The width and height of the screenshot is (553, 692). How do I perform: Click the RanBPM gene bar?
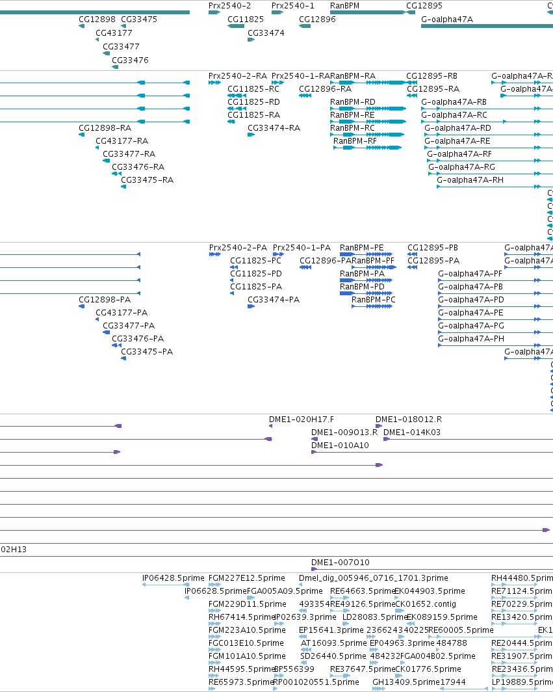pyautogui.click(x=368, y=12)
